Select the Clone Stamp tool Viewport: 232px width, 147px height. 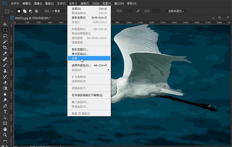pyautogui.click(x=5, y=71)
